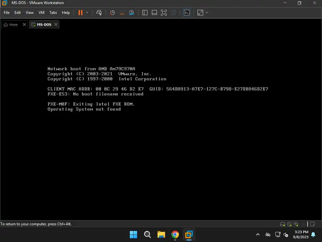Open File Explorer from taskbar
Image resolution: width=322 pixels, height=242 pixels.
(x=161, y=234)
